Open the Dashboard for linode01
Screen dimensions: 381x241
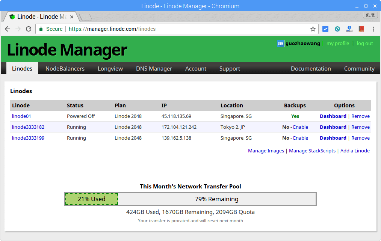(333, 116)
